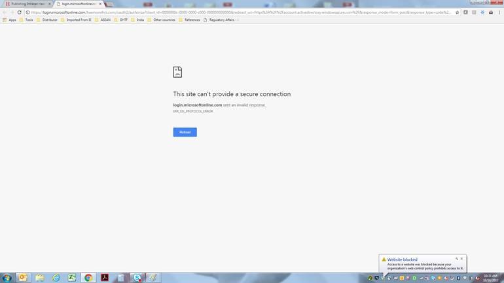Image resolution: width=504 pixels, height=283 pixels.
Task: Open the Apps shortcut in bookmarks bar
Action: pos(9,20)
